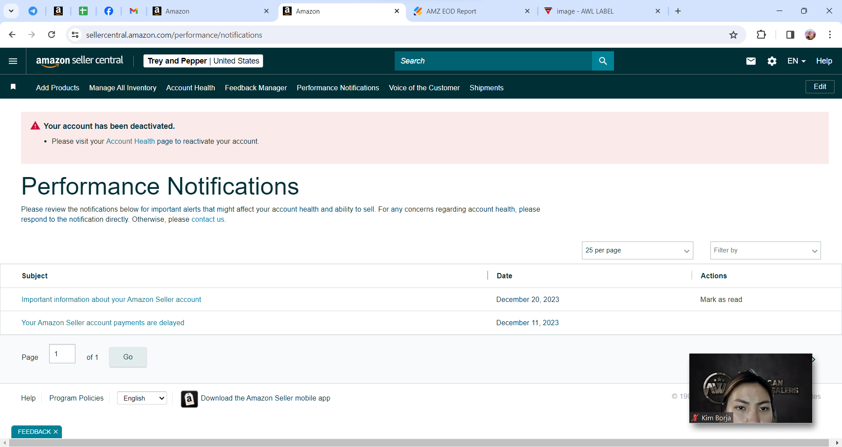Open the FEEDBACK tab

pyautogui.click(x=34, y=432)
